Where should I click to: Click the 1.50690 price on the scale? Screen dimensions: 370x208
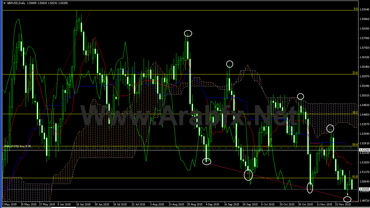coord(364,182)
